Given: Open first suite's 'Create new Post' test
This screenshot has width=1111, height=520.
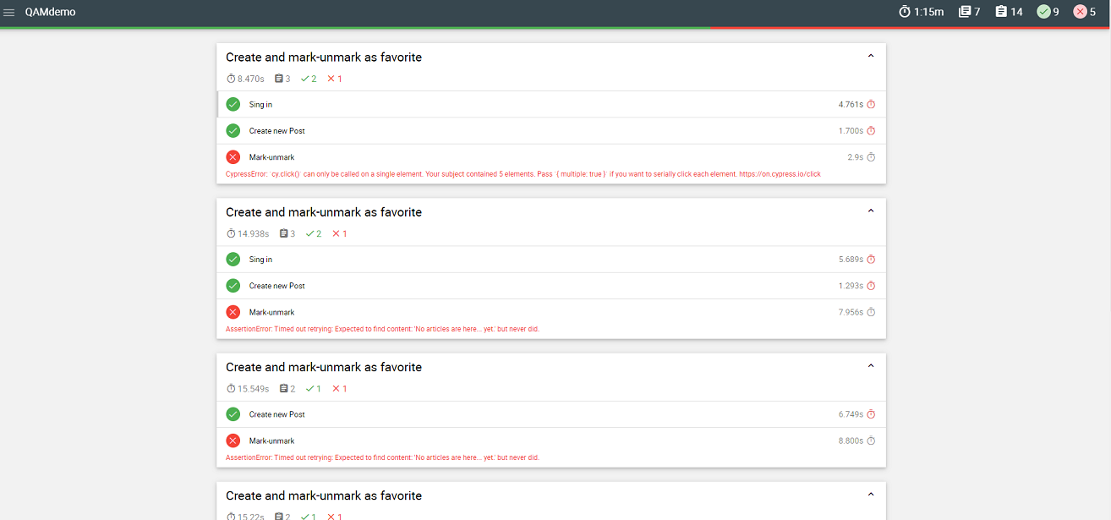Looking at the screenshot, I should click(276, 131).
